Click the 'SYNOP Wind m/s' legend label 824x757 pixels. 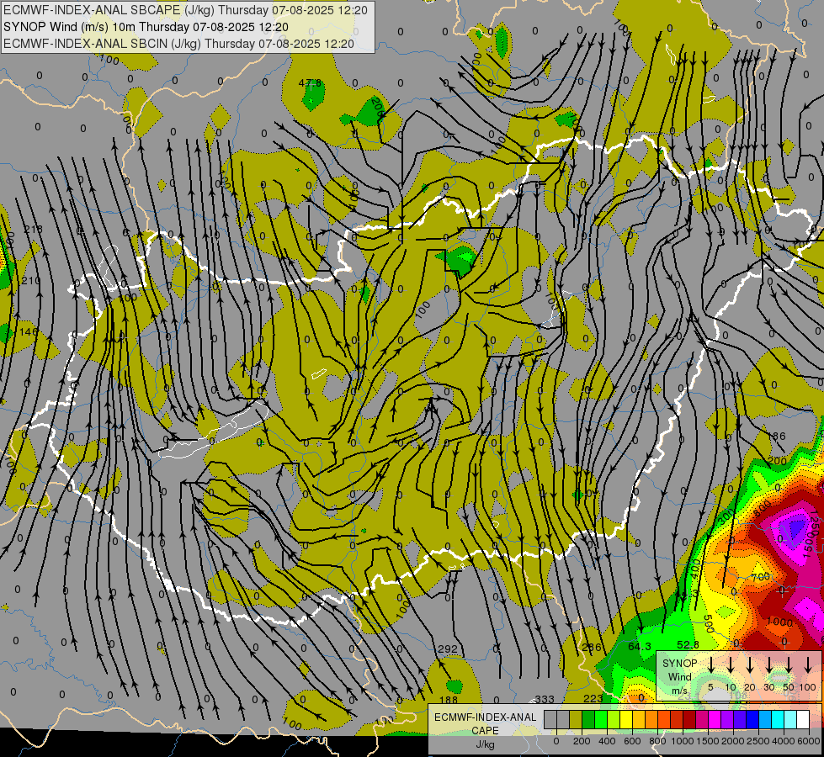[x=679, y=676]
